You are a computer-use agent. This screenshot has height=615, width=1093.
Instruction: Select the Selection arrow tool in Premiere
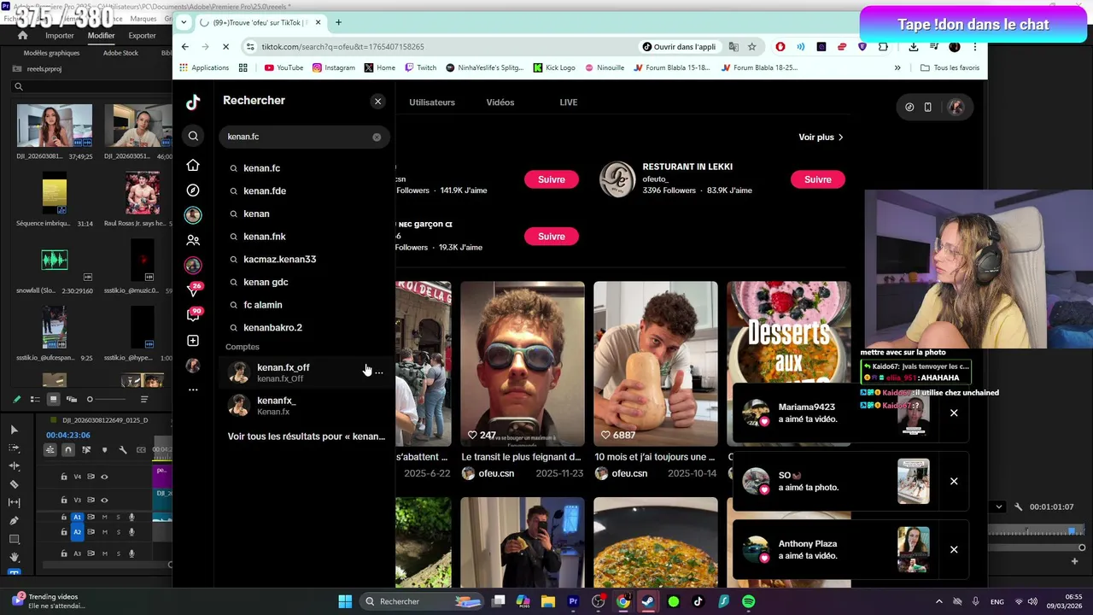pyautogui.click(x=14, y=429)
